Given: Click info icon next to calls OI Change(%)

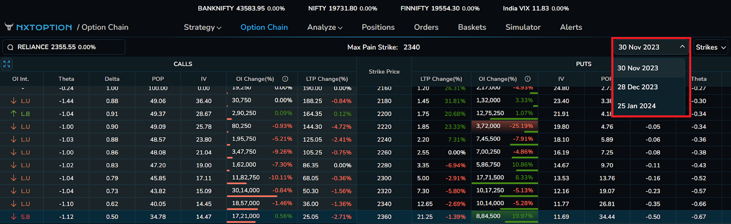Looking at the screenshot, I should [285, 79].
